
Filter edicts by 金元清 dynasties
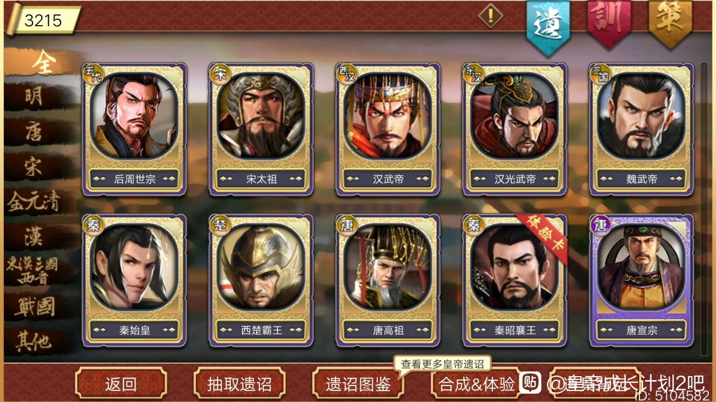tap(34, 202)
